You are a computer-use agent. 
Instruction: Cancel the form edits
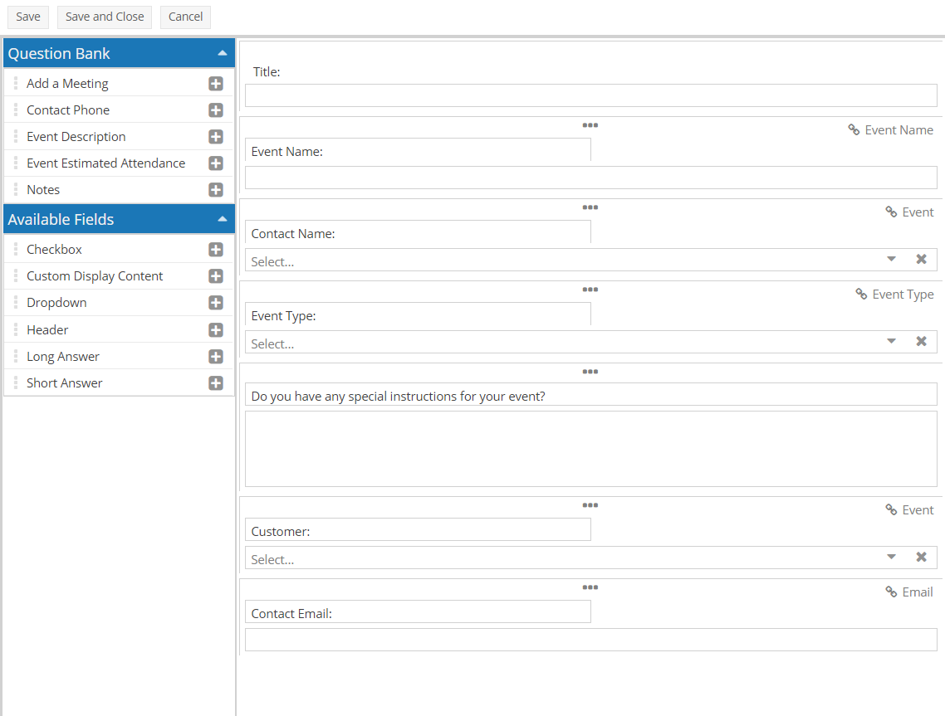(186, 17)
